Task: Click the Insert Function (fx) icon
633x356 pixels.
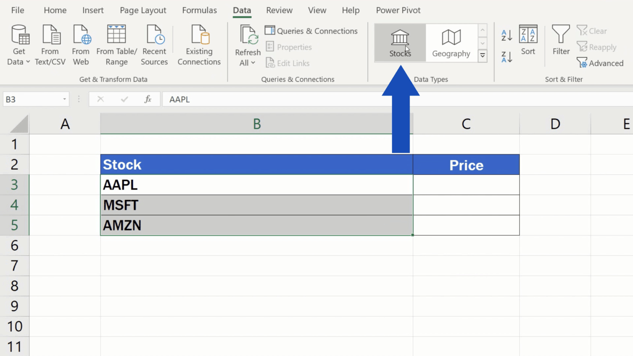Action: (x=148, y=99)
